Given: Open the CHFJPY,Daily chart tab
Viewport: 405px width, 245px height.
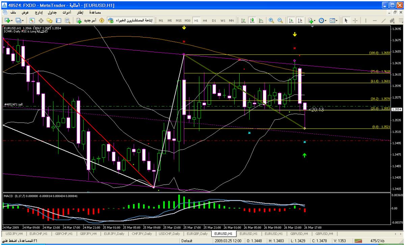Looking at the screenshot, I should (142, 234).
